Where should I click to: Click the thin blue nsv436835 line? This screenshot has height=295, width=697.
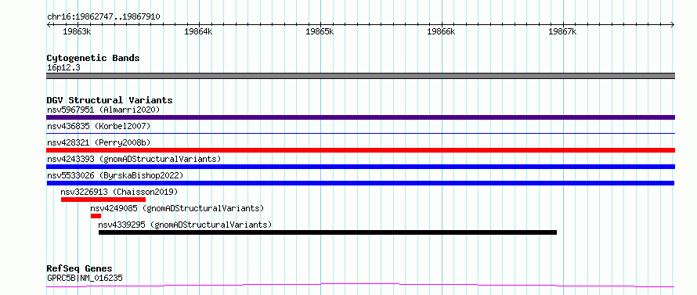click(x=360, y=133)
